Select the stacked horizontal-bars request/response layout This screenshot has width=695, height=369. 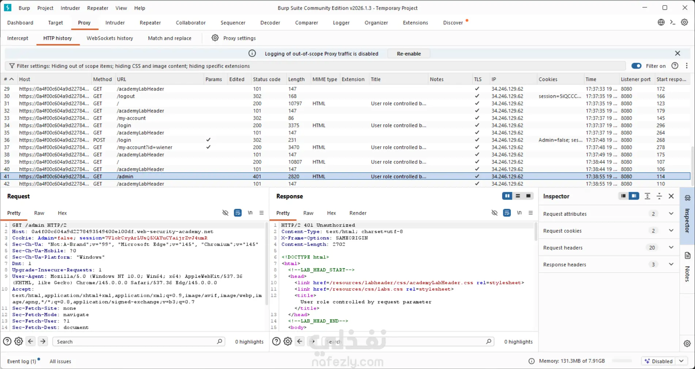(x=518, y=196)
